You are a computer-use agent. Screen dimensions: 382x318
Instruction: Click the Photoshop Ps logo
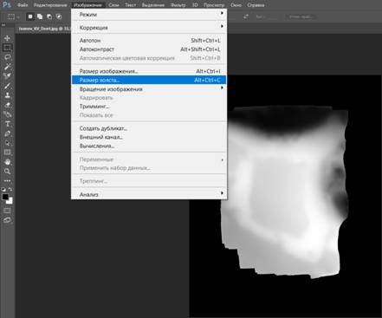point(7,4)
